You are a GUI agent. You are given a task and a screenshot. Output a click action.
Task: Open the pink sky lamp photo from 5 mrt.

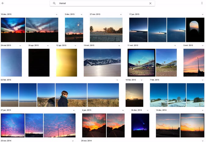194,63
